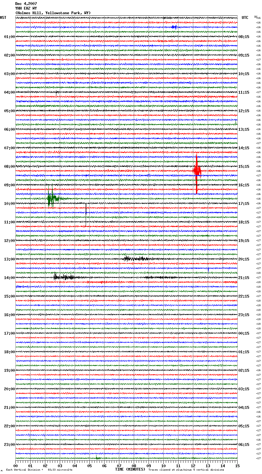
Task: Click the 'Dec 4,2007' date header
Action: [26, 4]
